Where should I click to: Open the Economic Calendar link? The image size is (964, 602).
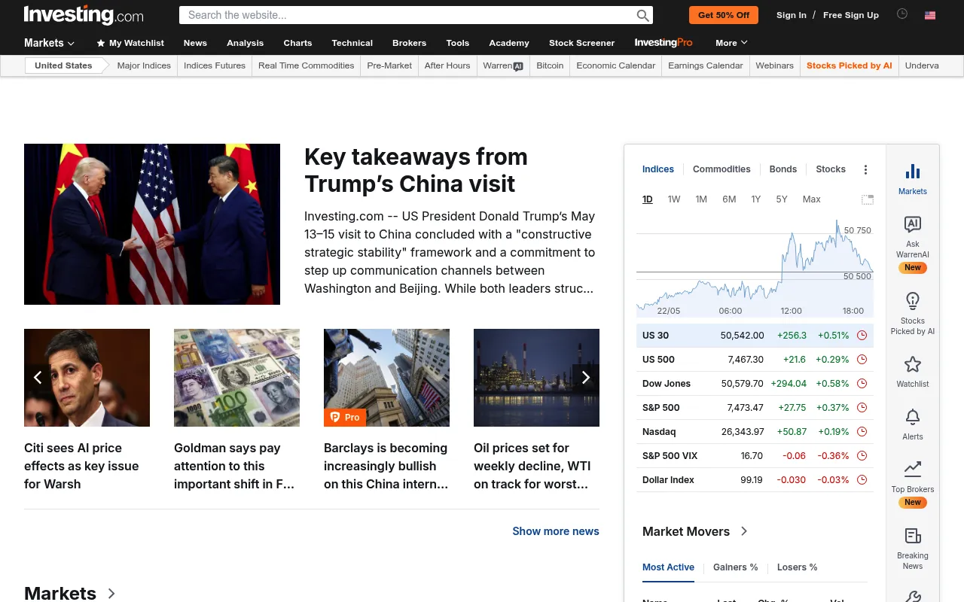(616, 65)
